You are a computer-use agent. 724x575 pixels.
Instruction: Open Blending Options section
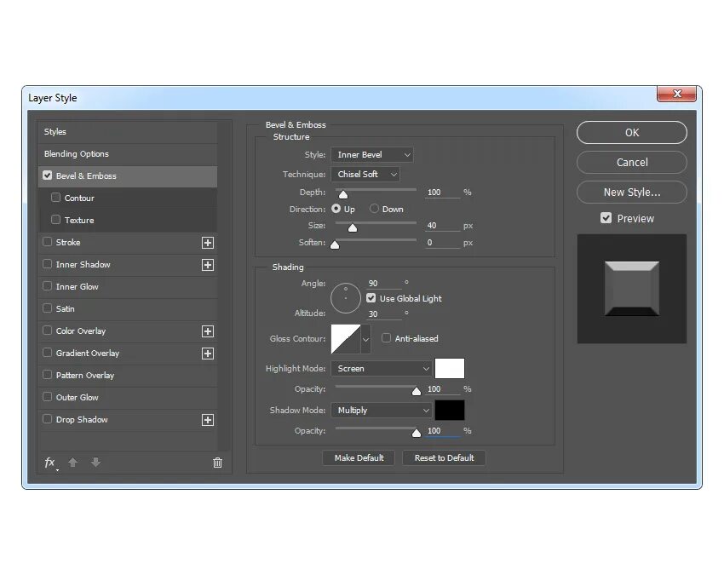point(128,154)
